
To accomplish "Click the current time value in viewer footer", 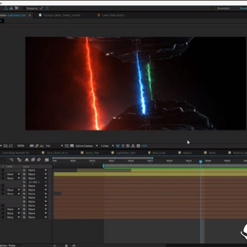I will pos(21,146).
